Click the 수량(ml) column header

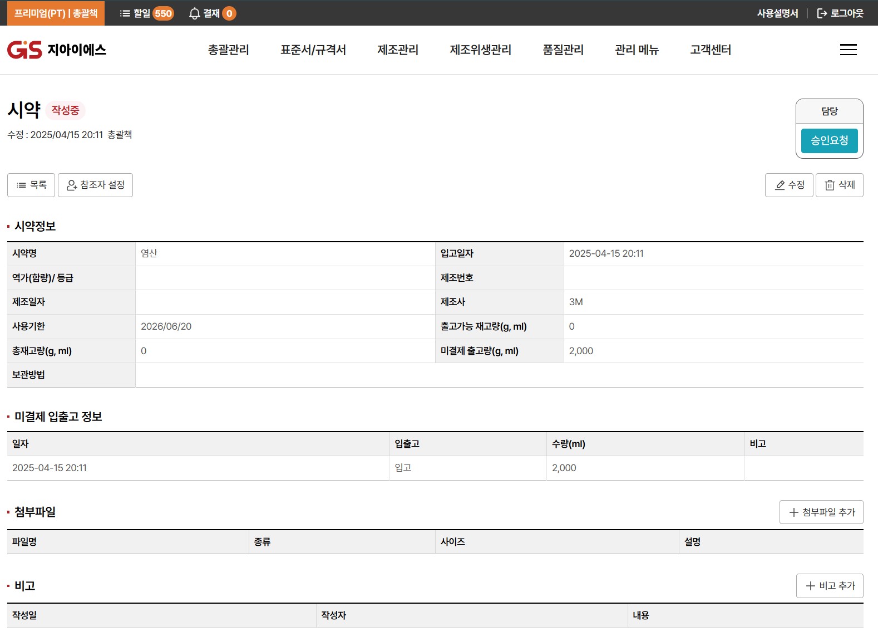(645, 444)
